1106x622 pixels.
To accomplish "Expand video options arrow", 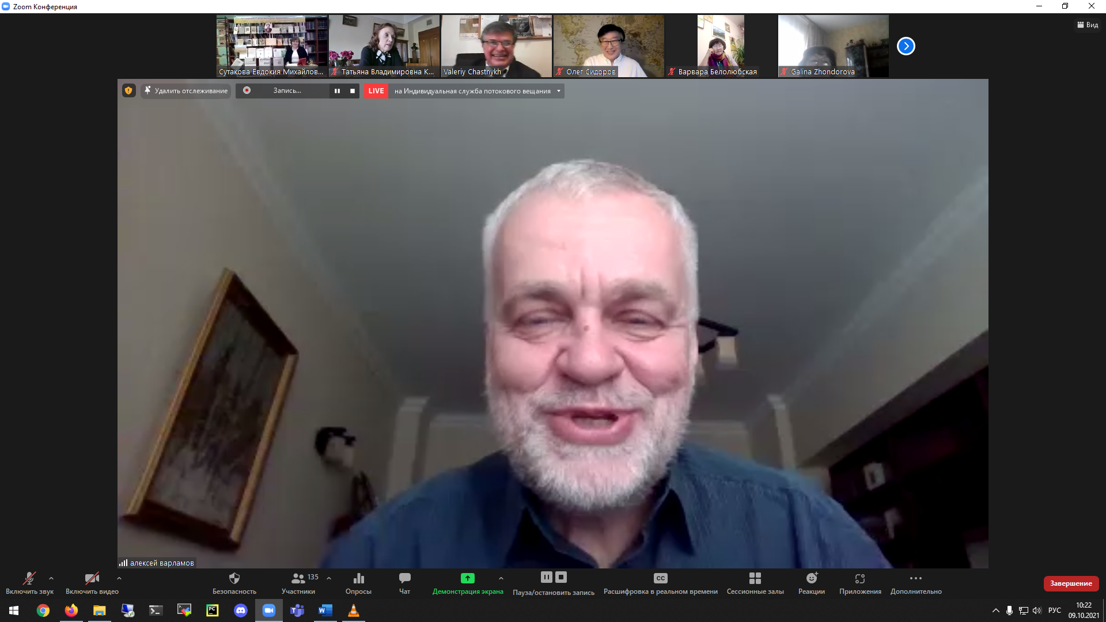I will pyautogui.click(x=119, y=578).
